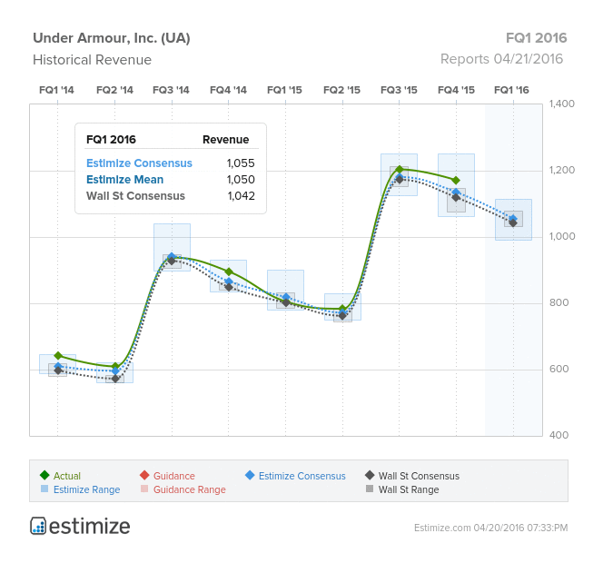Toggle the Guidance legend label
Screen dimensions: 613x563
[174, 476]
